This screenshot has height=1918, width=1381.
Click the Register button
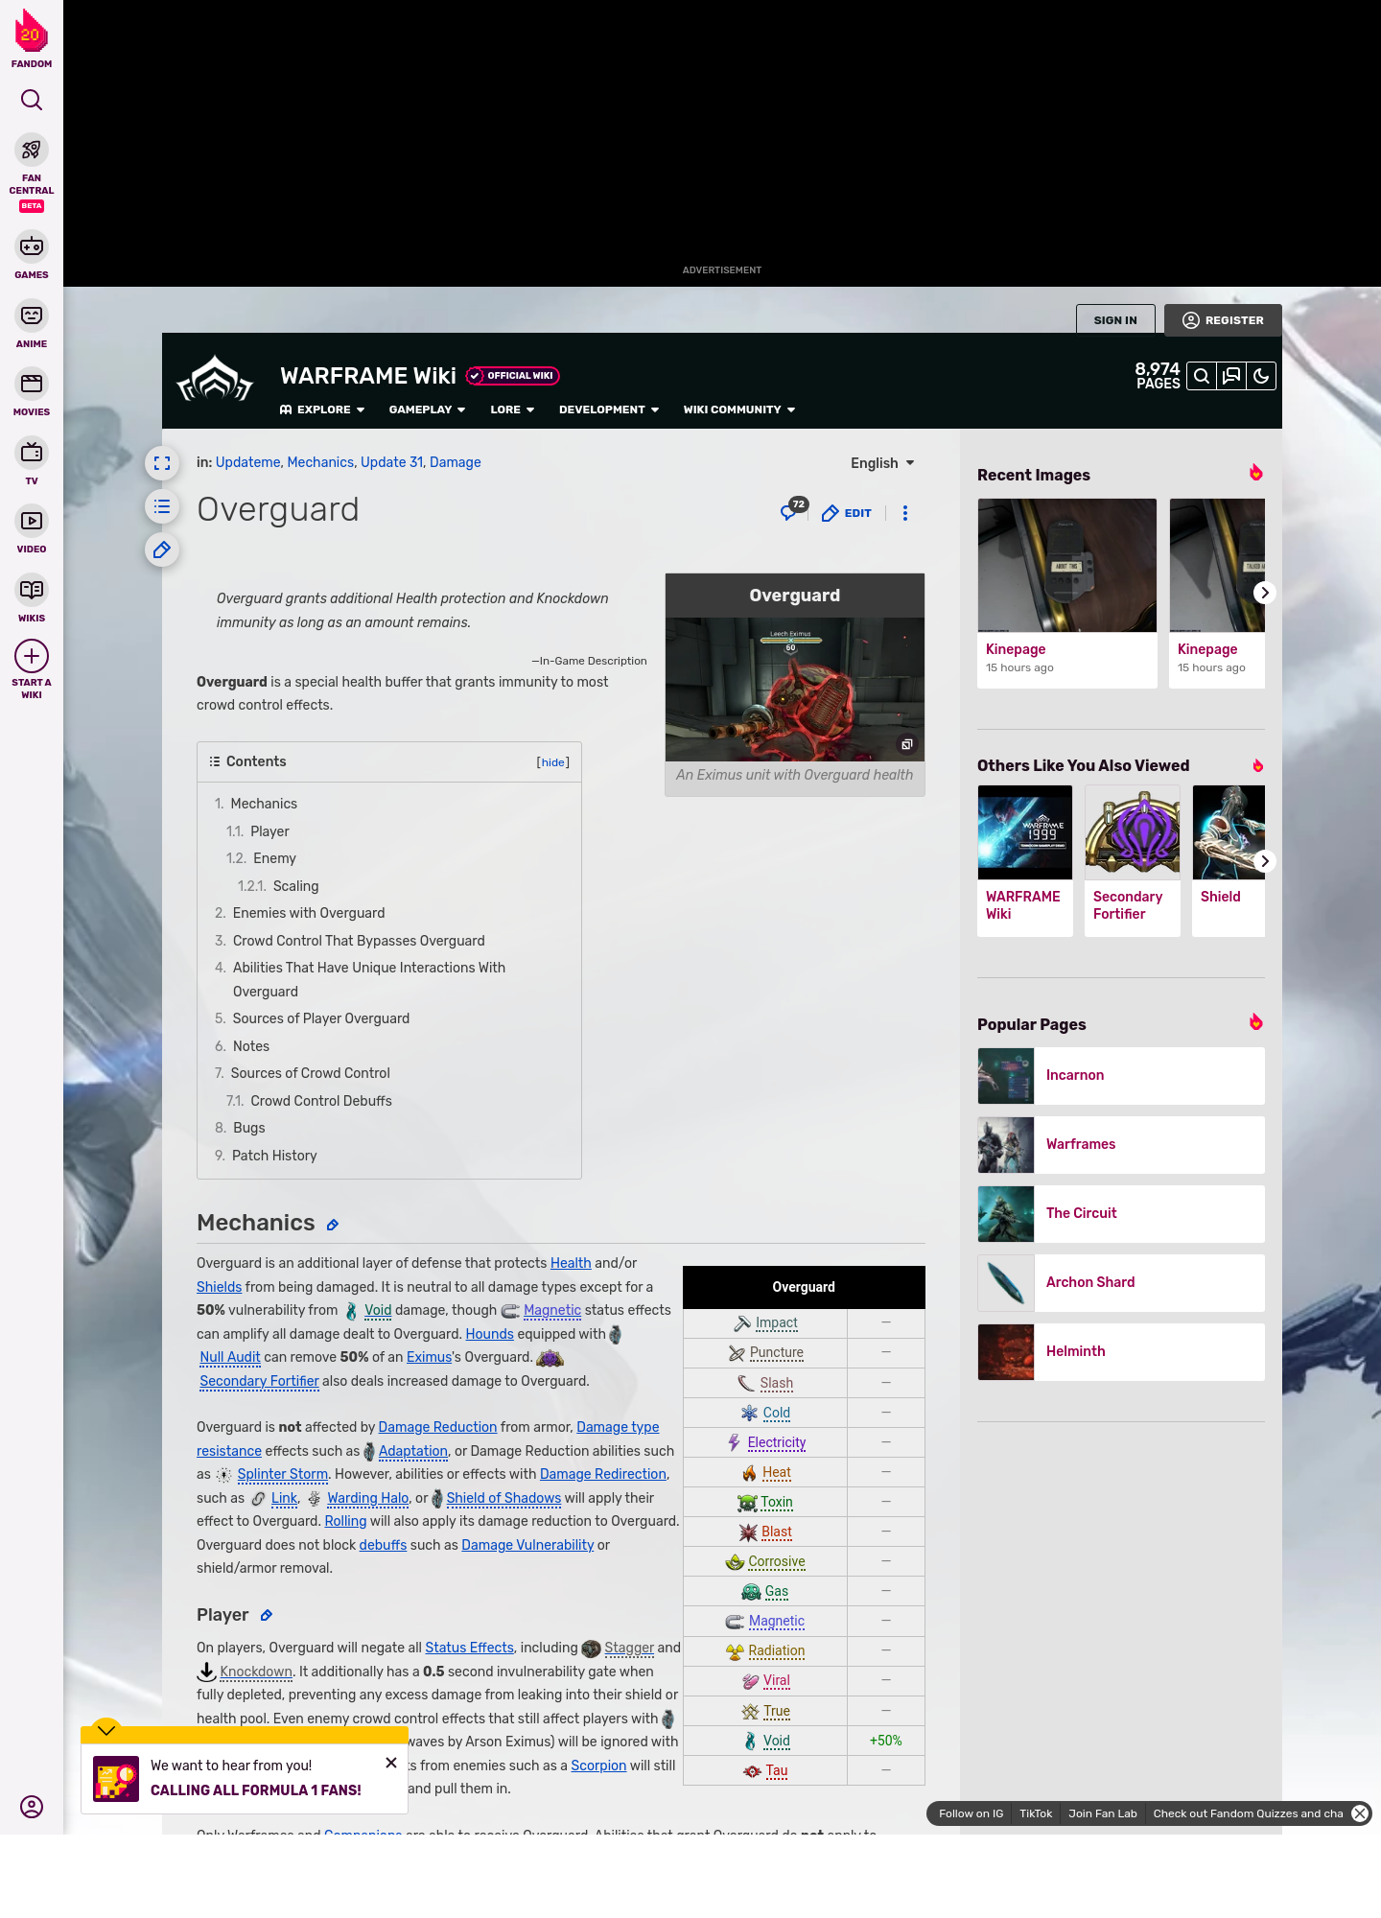point(1223,320)
